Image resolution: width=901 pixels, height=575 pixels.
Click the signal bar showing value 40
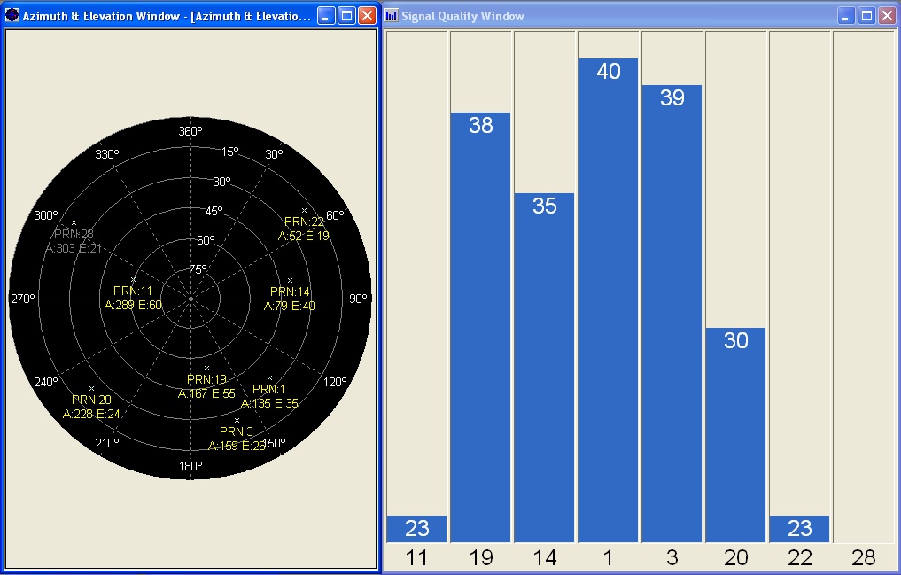tap(608, 299)
